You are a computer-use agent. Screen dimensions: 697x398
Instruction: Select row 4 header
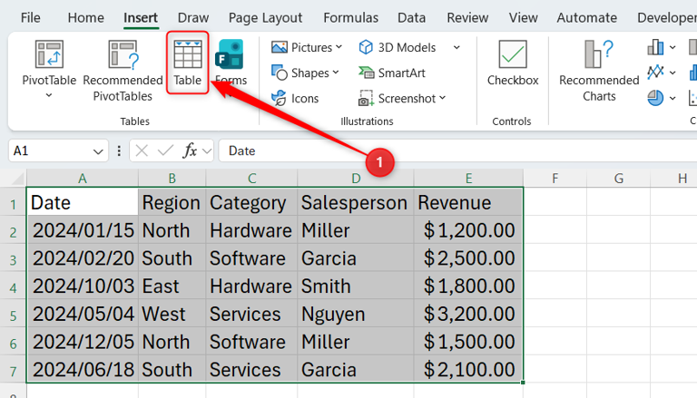(13, 287)
